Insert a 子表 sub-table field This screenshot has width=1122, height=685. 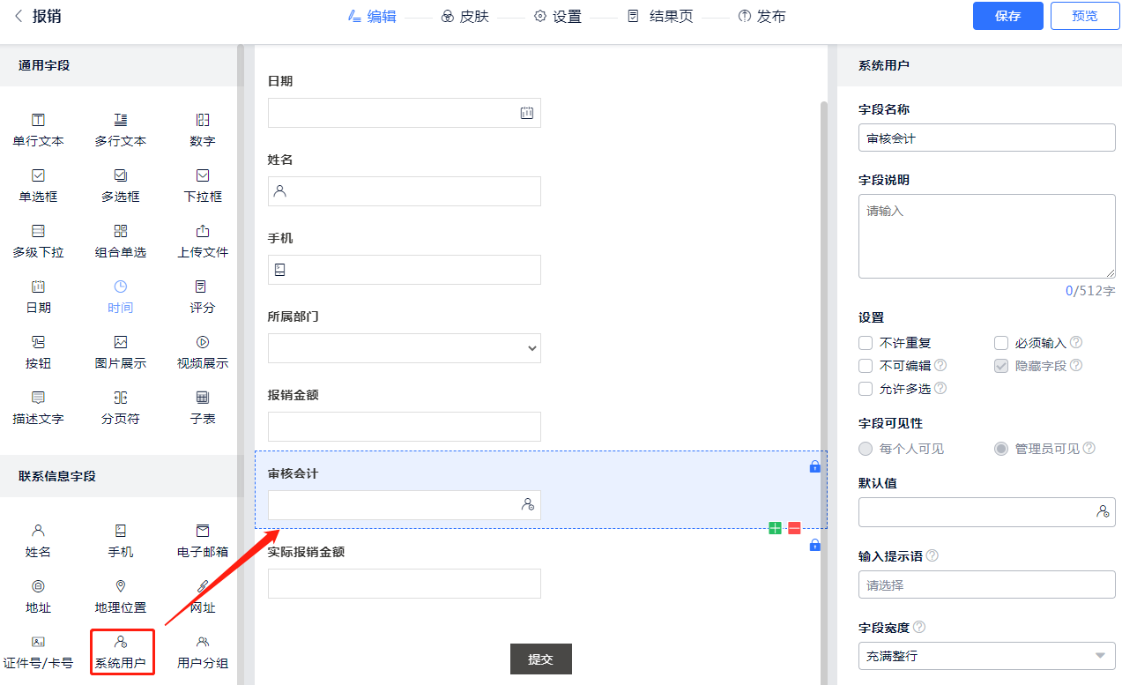[x=203, y=406]
